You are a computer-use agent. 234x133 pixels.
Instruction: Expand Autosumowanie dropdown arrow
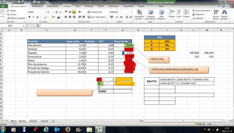point(211,11)
